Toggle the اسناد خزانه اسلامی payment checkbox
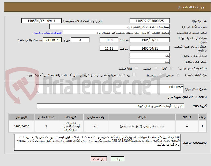The width and height of the screenshot is (211, 166). [134, 75]
